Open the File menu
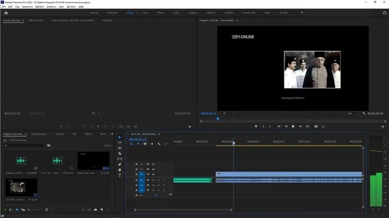Image resolution: width=389 pixels, height=218 pixels. [4, 7]
